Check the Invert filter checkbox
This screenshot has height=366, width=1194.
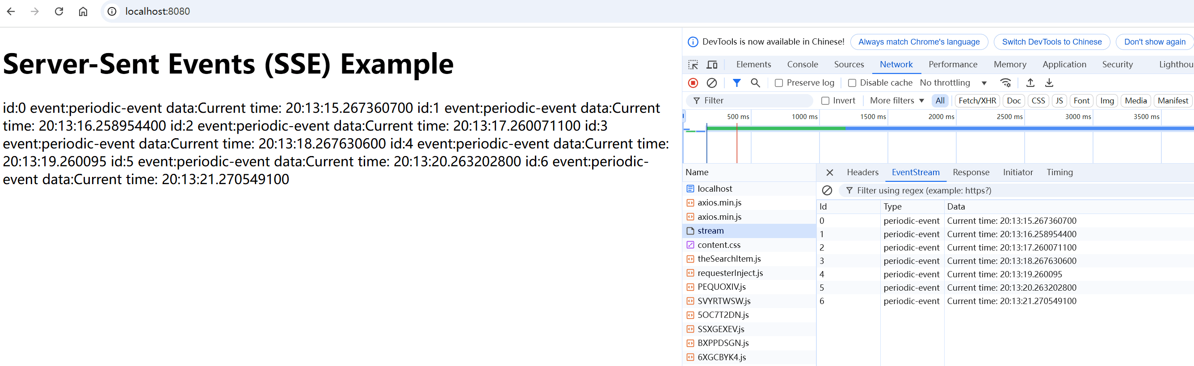pos(825,101)
